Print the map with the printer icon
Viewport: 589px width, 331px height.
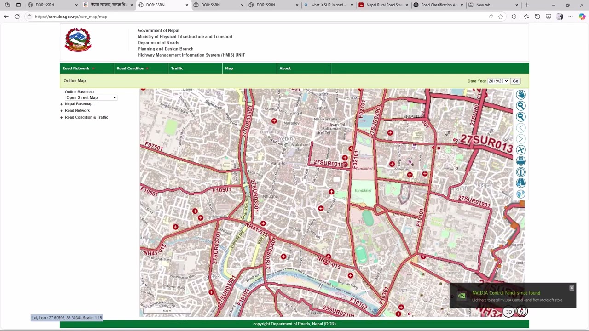[521, 161]
